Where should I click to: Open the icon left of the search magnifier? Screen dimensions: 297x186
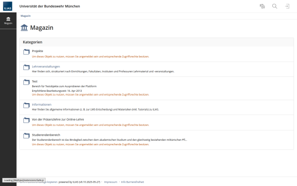click(262, 6)
